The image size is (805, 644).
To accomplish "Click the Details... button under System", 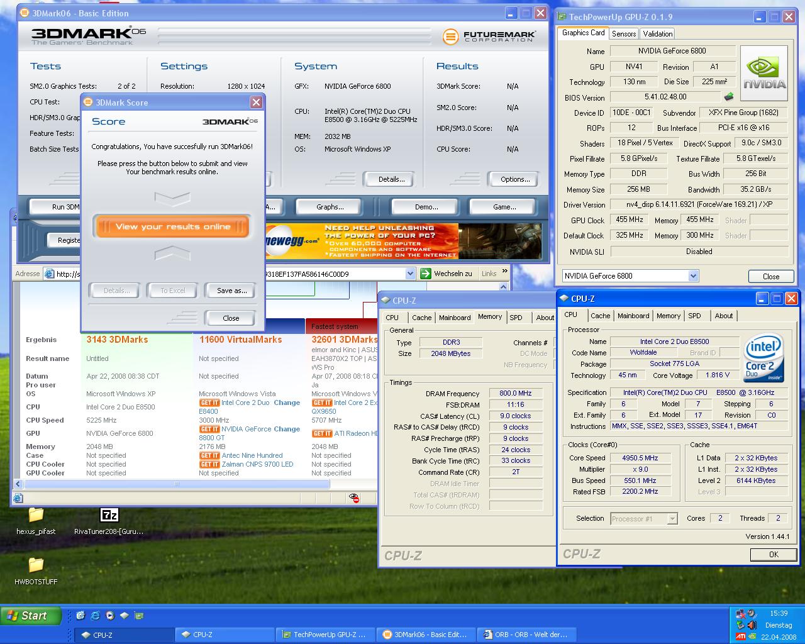I will point(391,179).
